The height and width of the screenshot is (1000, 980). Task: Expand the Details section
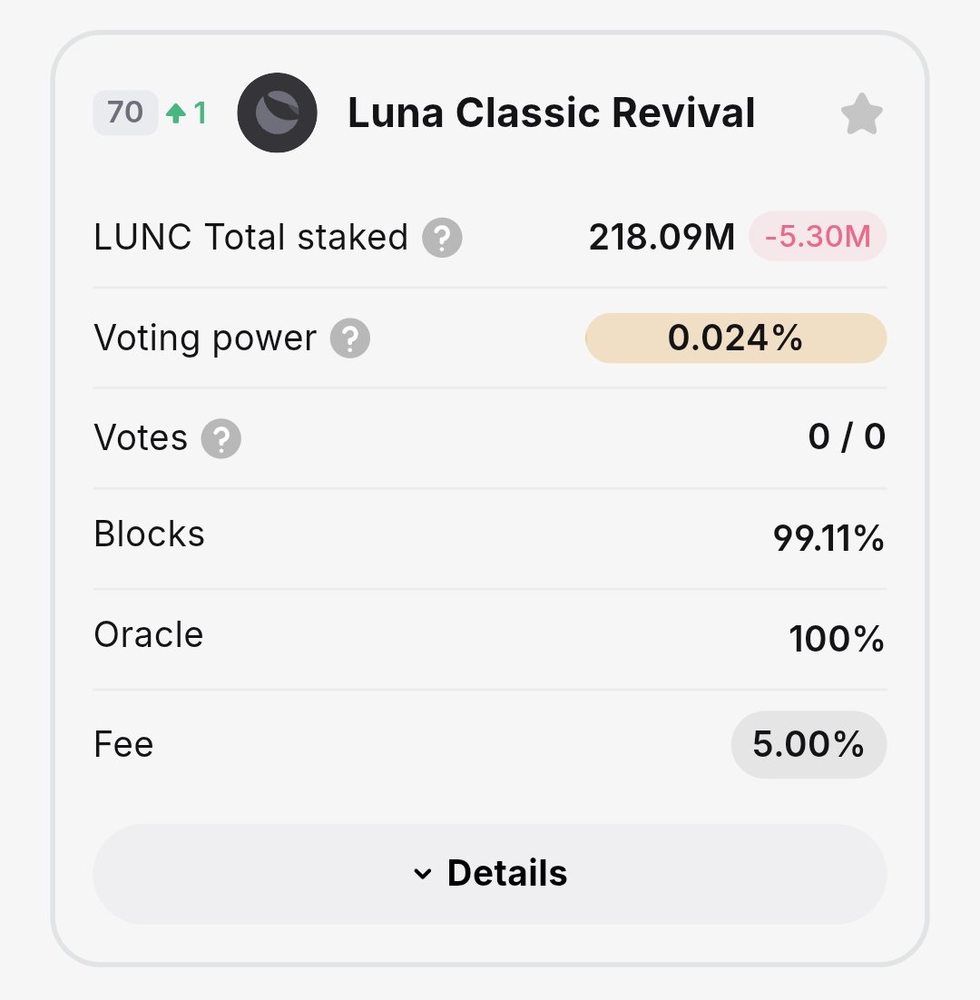[x=490, y=874]
